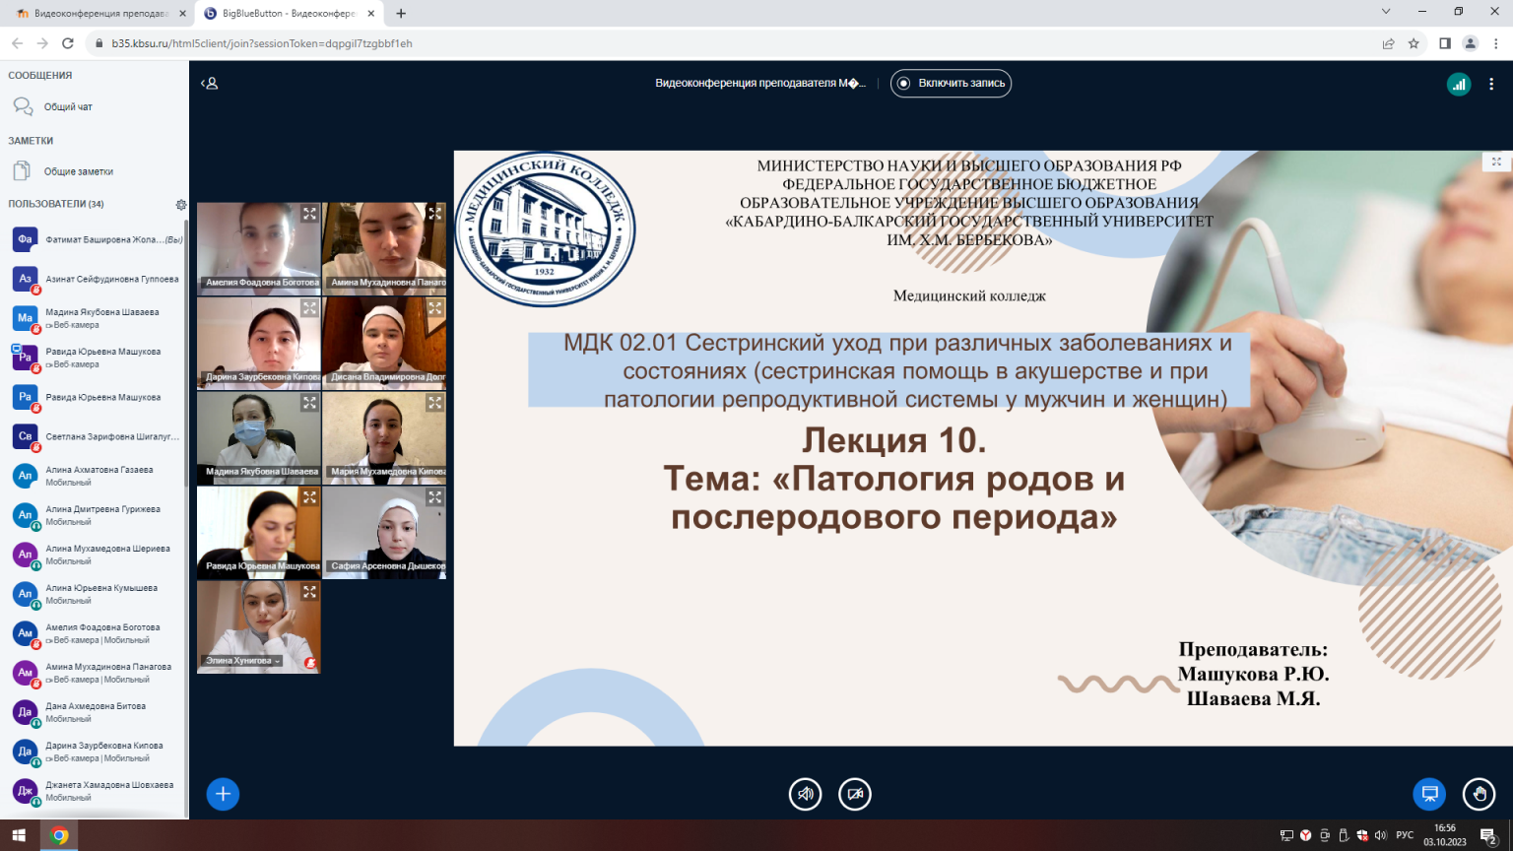Toggle presentation visibility button
This screenshot has height=851, width=1513.
(x=1429, y=794)
